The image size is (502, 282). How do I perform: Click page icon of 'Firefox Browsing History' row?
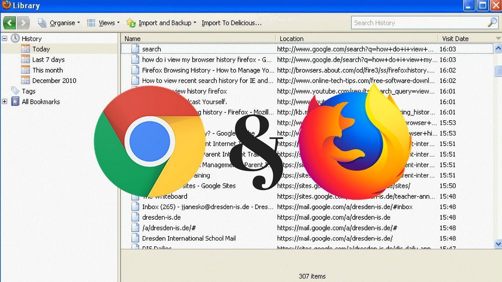coord(135,70)
